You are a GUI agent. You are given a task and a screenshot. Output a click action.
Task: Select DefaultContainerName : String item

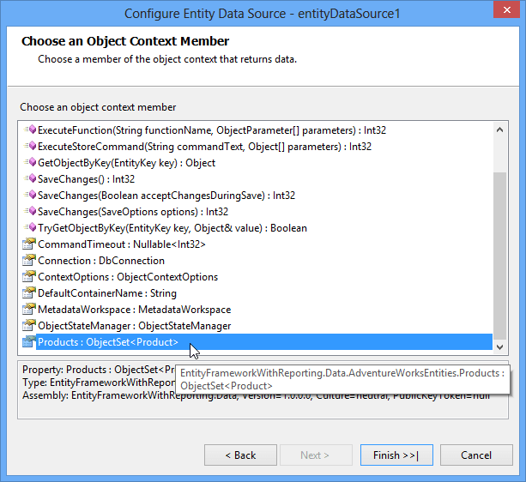pos(106,293)
